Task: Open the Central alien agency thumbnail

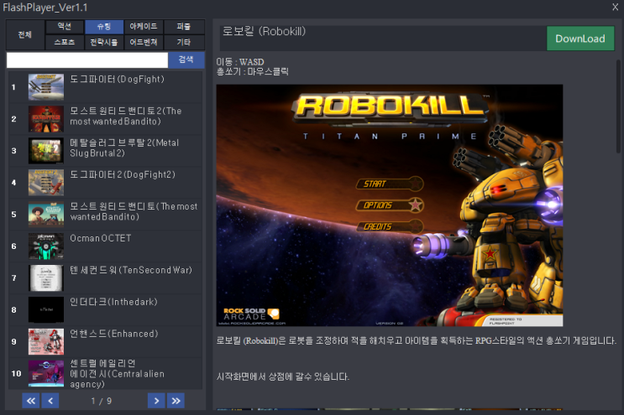Action: [x=45, y=373]
